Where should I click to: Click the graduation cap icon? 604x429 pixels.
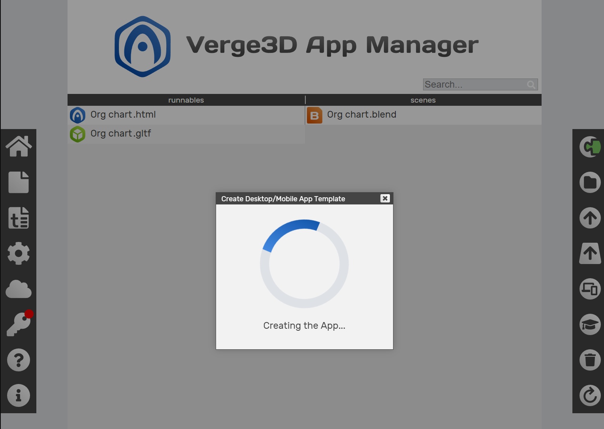click(x=590, y=324)
